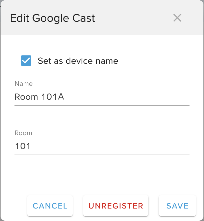Click the small 'Room' field label

point(23,133)
